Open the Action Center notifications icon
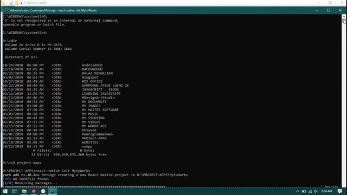 point(340,191)
